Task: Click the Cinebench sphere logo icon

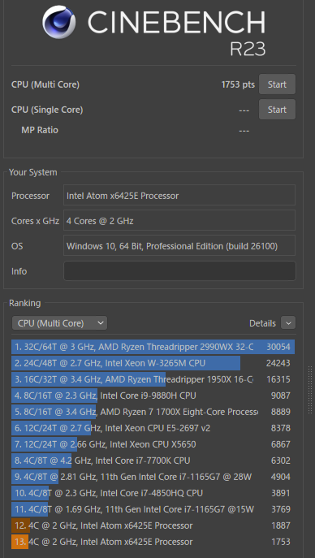Action: [x=58, y=22]
